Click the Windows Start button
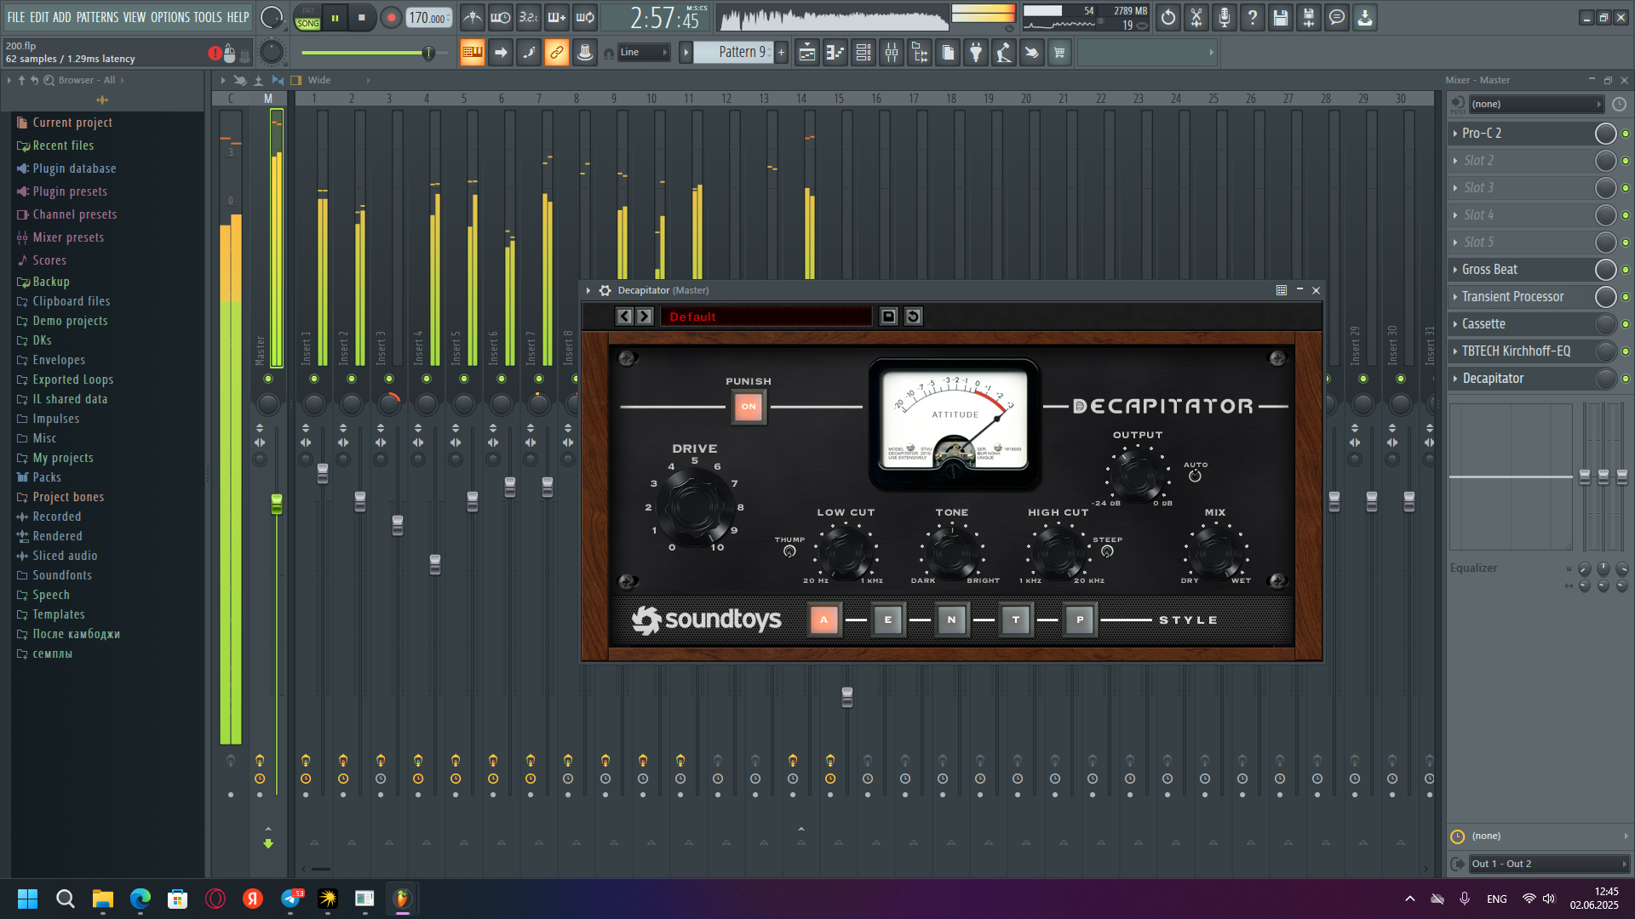 click(x=28, y=899)
